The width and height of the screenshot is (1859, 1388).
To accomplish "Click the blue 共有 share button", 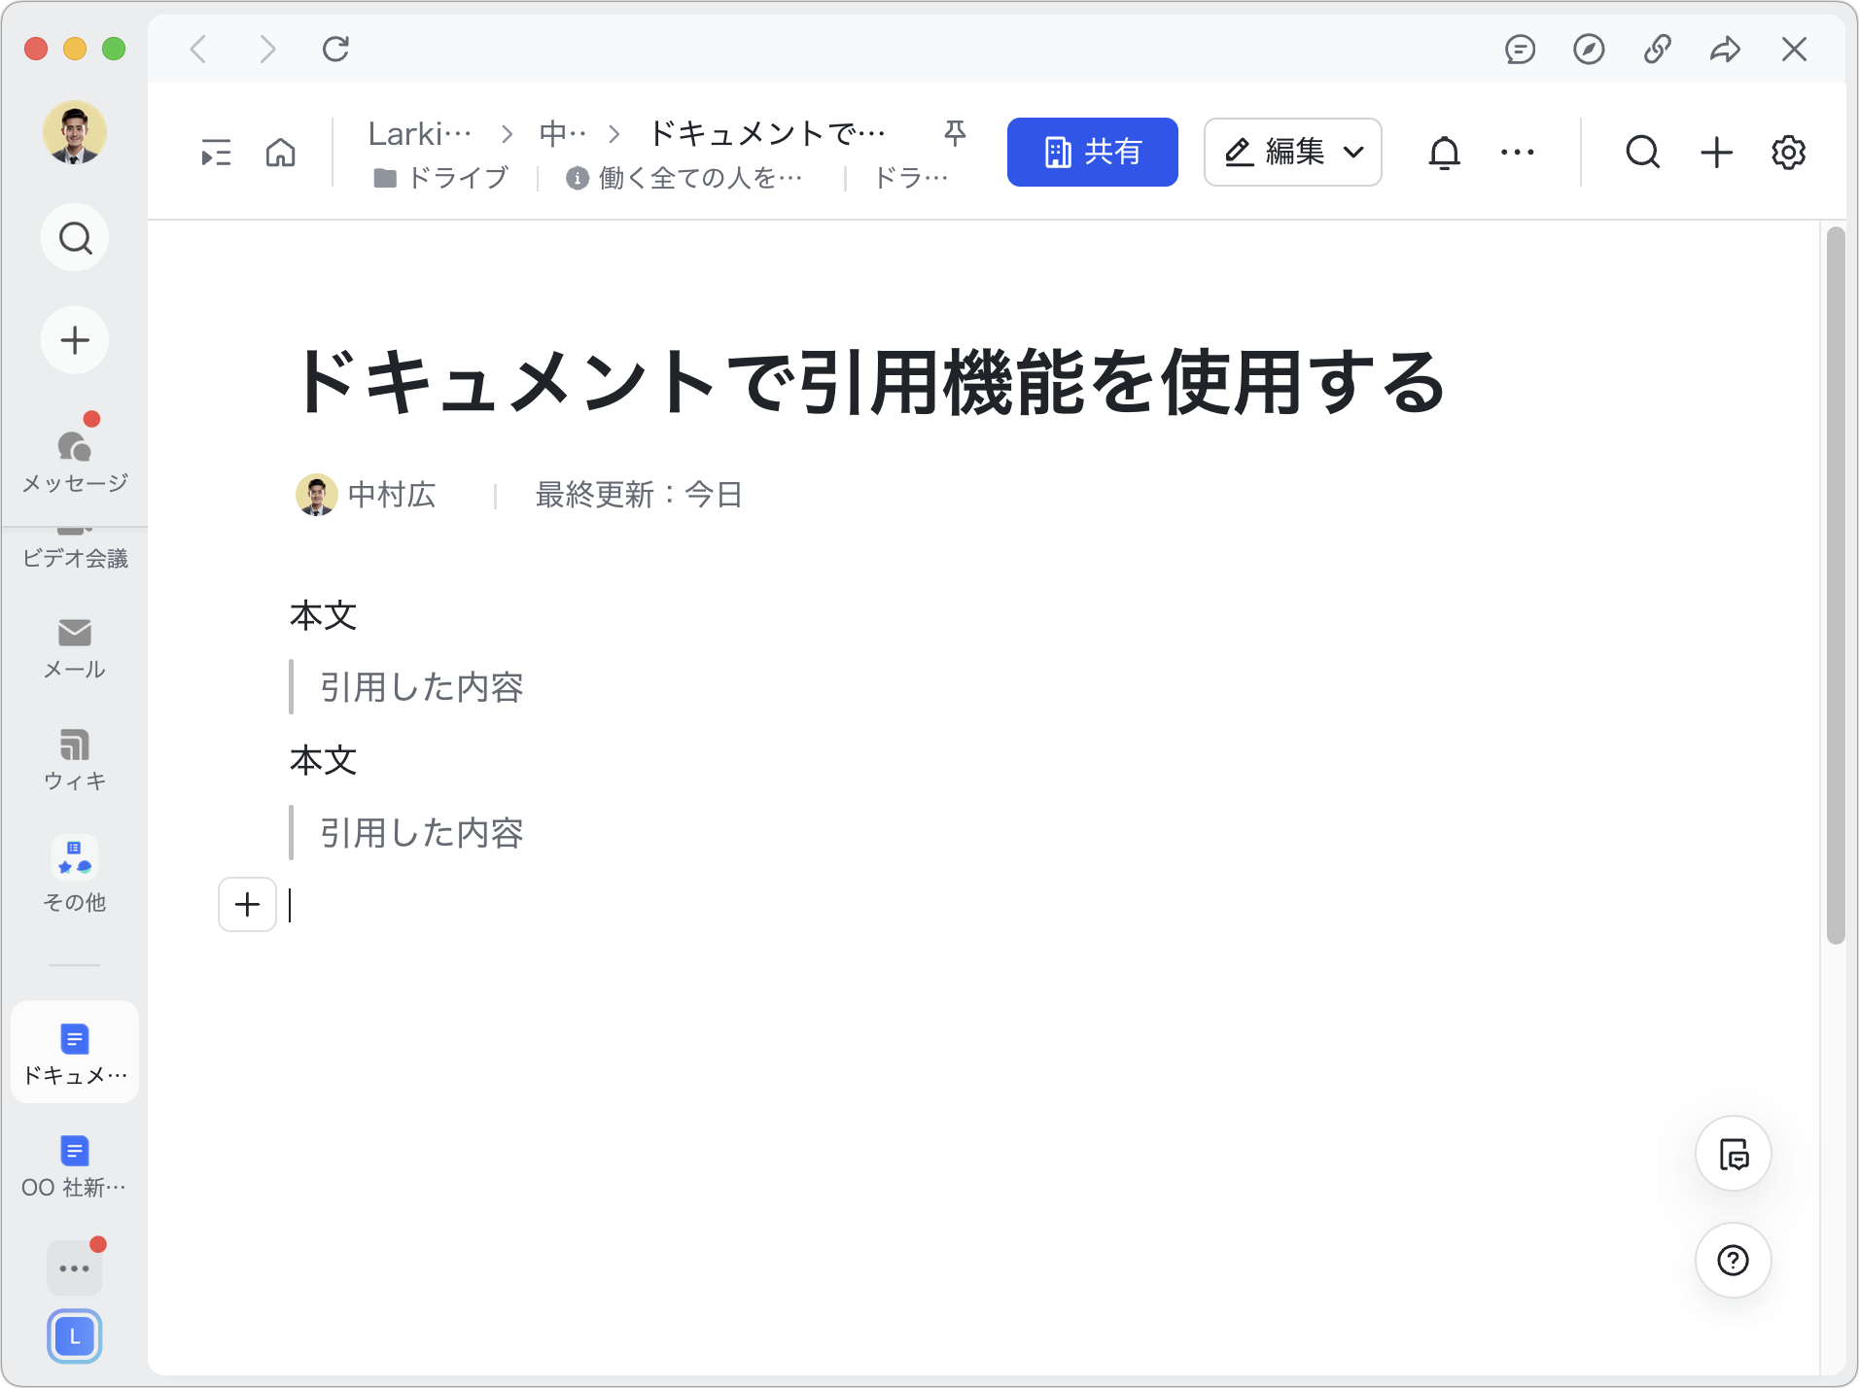I will coord(1092,153).
